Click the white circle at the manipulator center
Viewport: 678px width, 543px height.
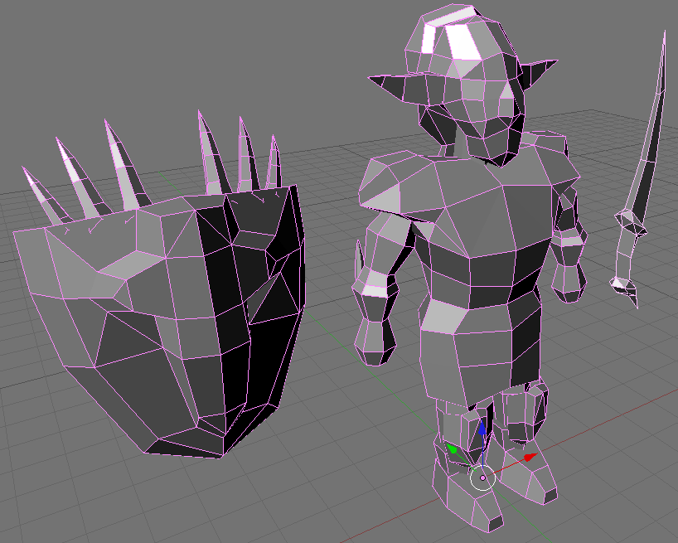[x=482, y=478]
